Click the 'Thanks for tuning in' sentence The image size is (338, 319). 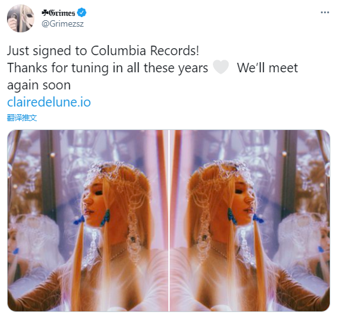click(107, 68)
